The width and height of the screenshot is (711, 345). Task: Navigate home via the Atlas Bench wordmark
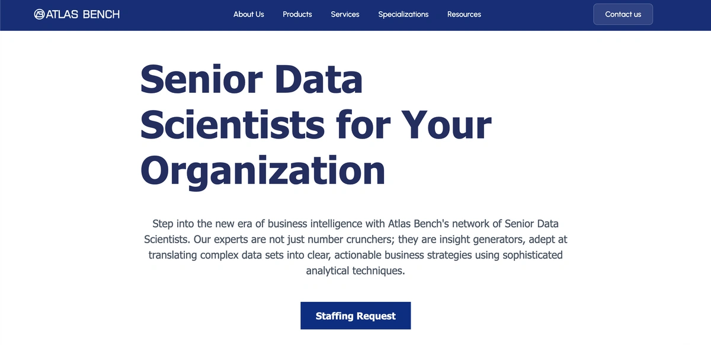pos(83,14)
